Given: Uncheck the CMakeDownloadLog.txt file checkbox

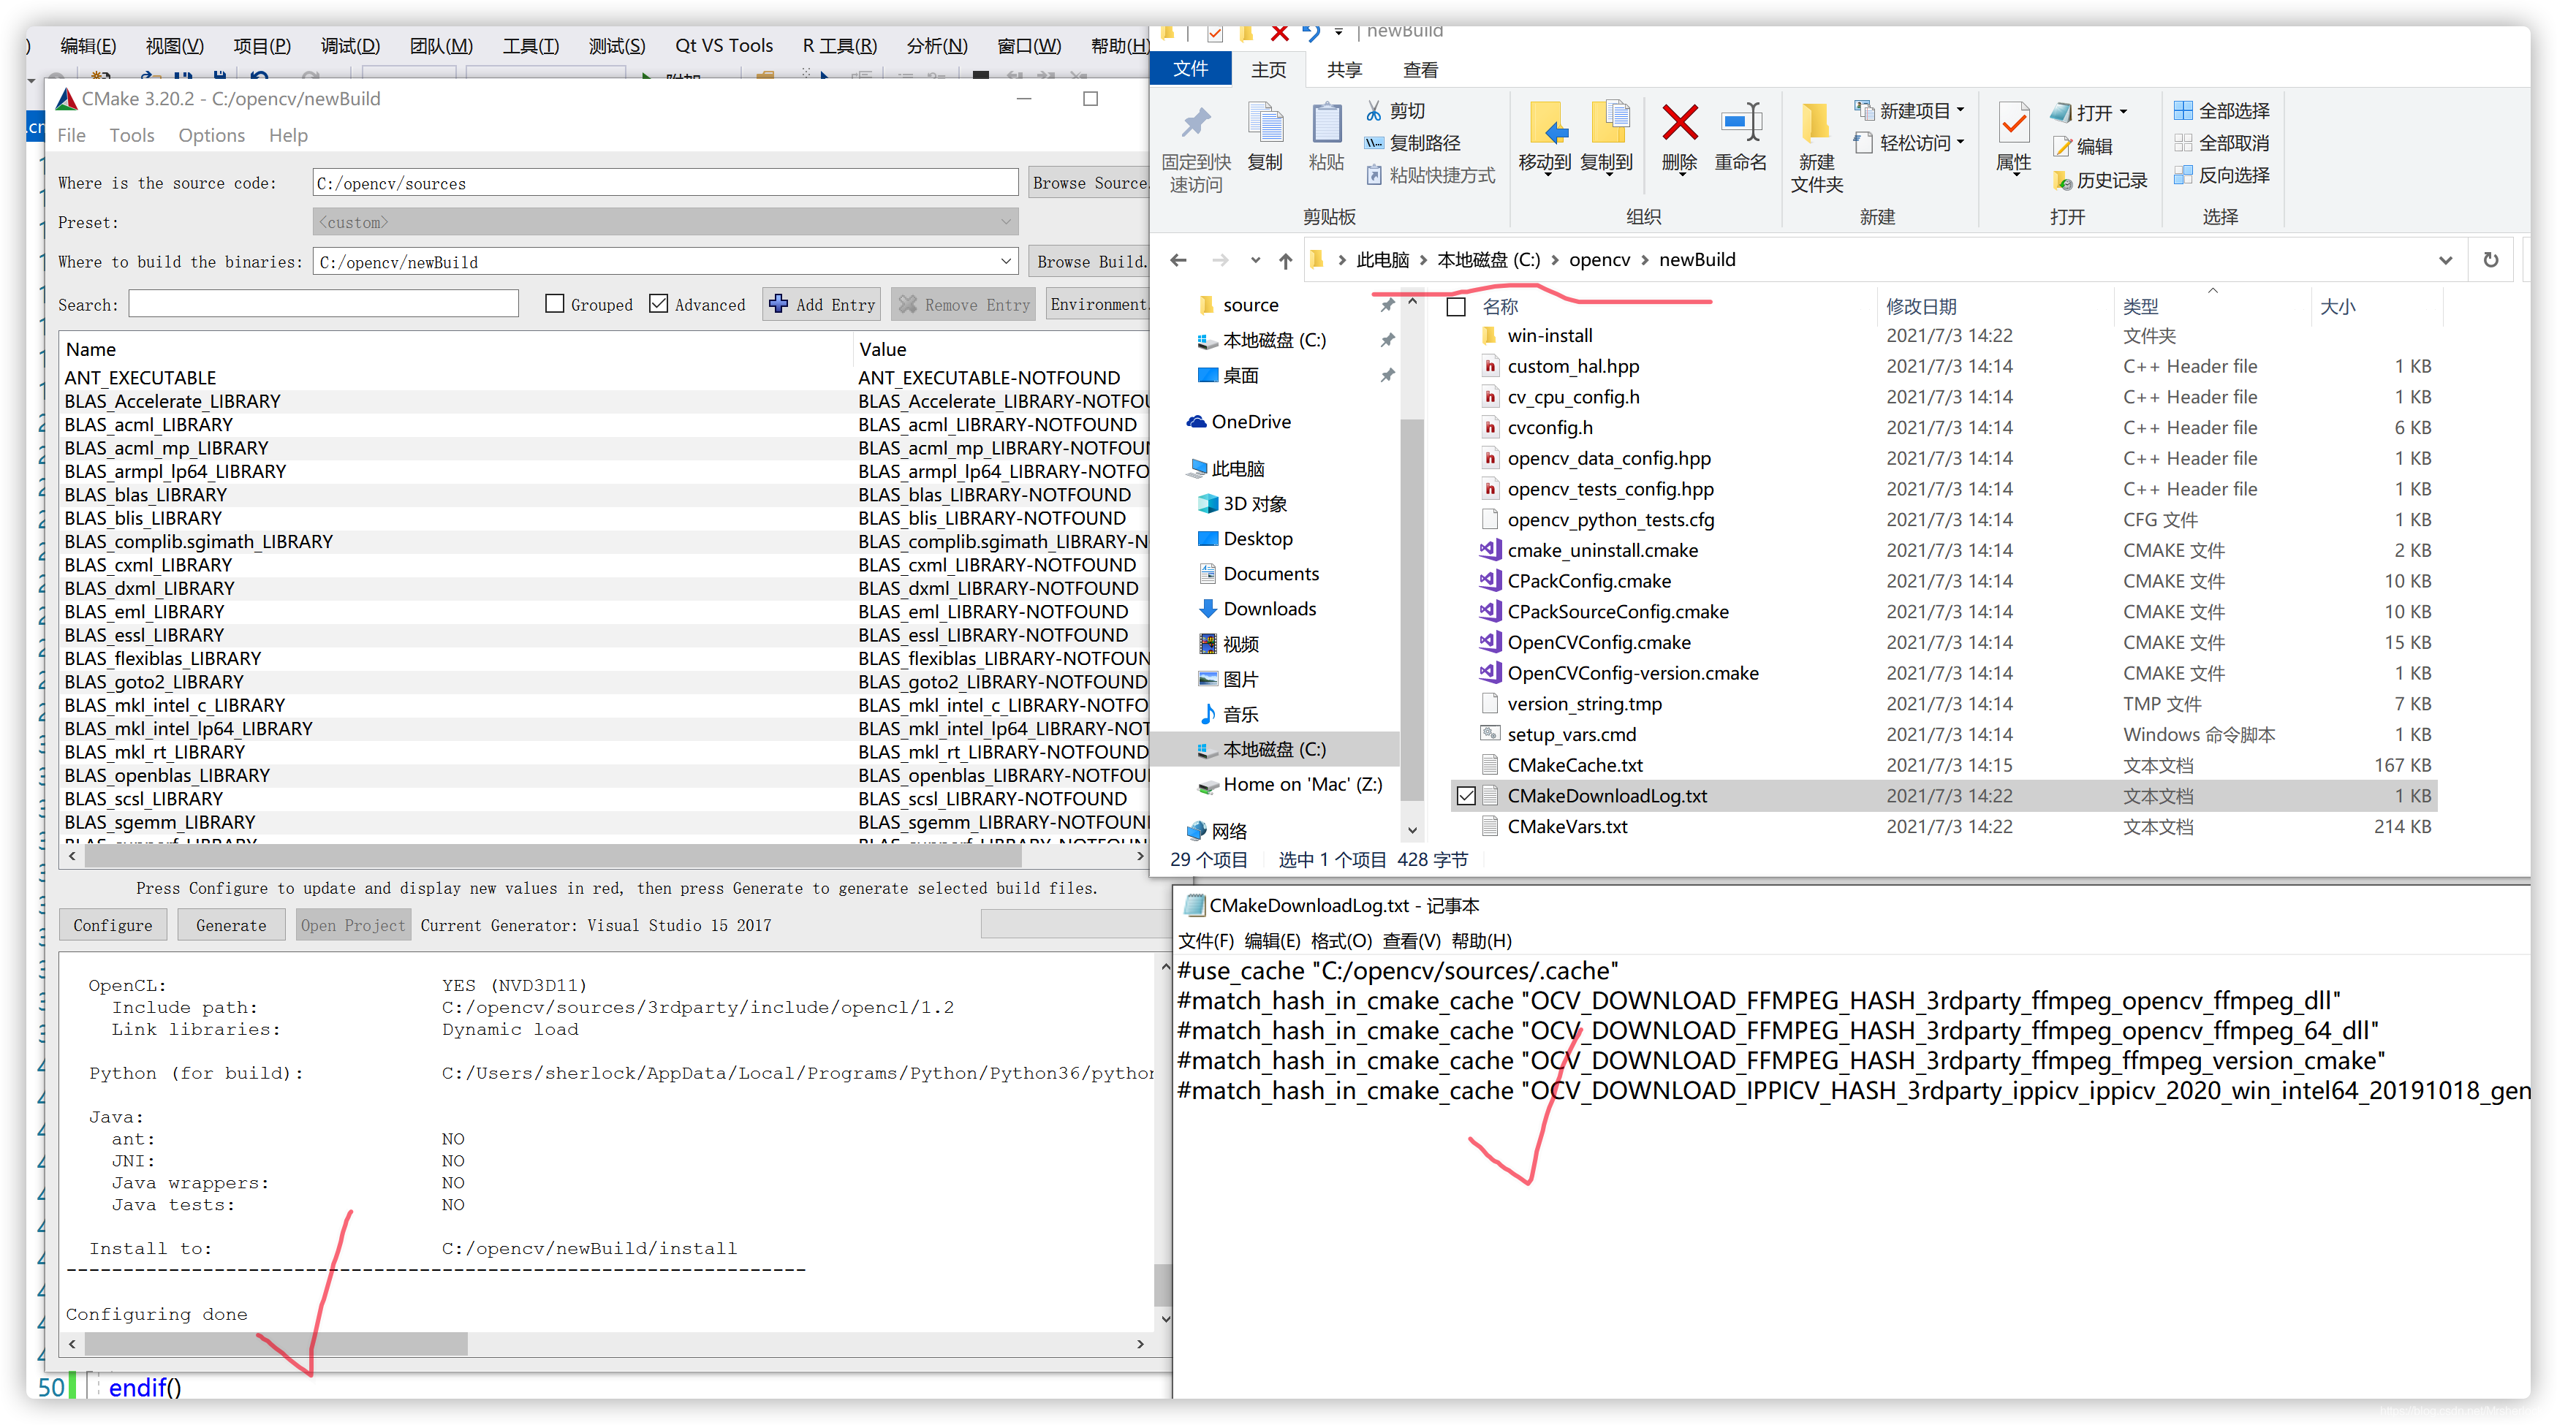Looking at the screenshot, I should coord(1466,796).
